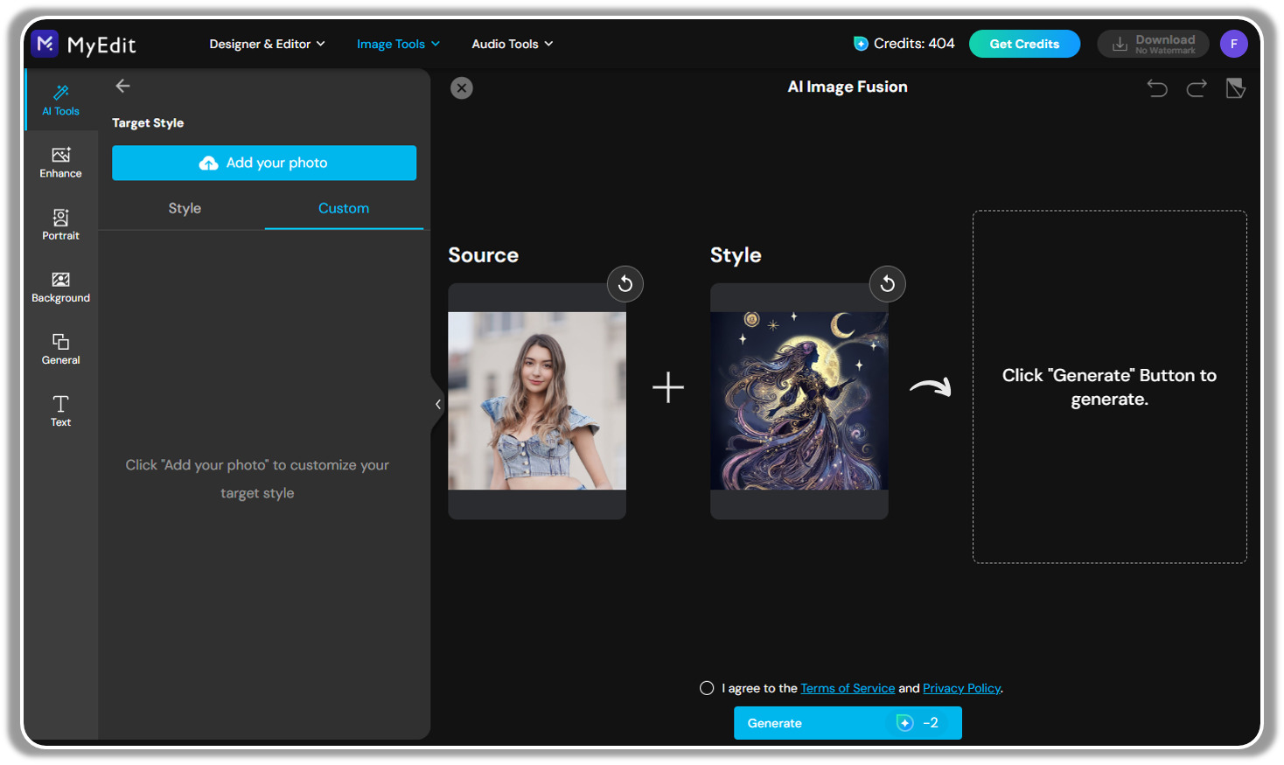Click the undo arrow icon
This screenshot has width=1284, height=765.
[1156, 87]
